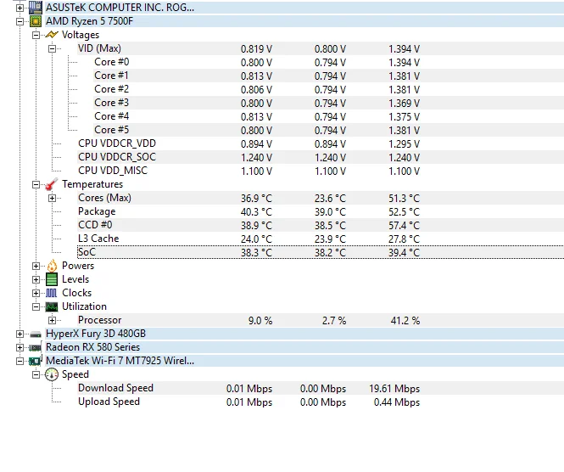Expand the Processor utilization node
Viewport: 564px width, 472px height.
tap(52, 320)
